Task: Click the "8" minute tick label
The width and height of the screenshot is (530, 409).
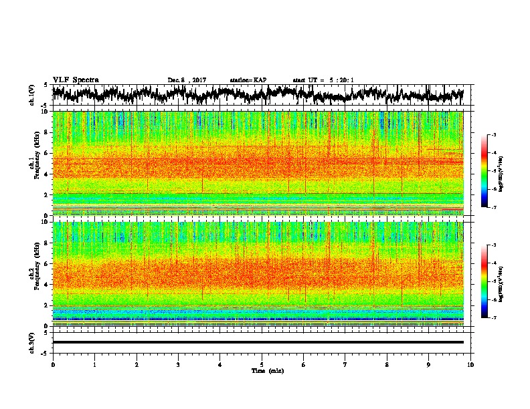Action: point(387,365)
